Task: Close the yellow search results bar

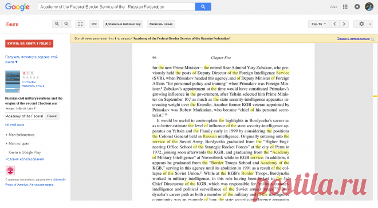Action: coord(373,38)
